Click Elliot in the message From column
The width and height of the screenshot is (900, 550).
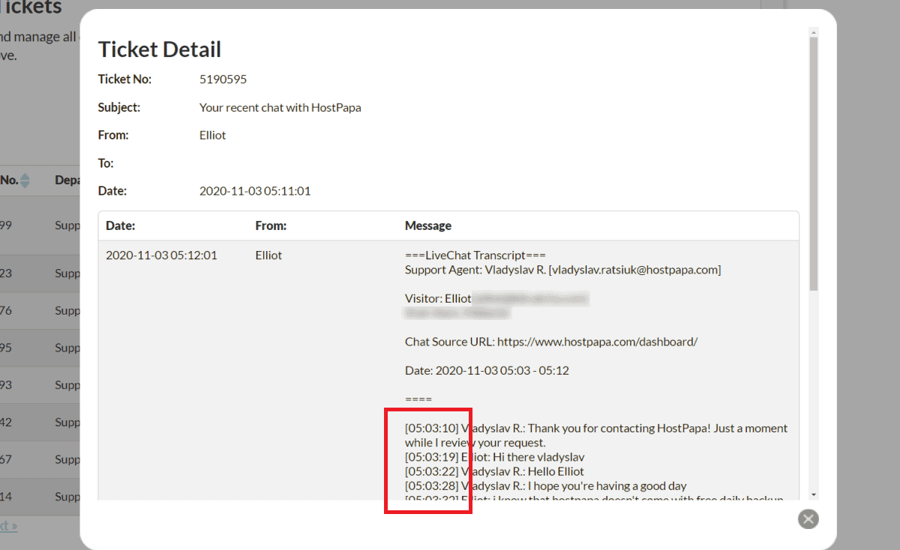pos(268,256)
